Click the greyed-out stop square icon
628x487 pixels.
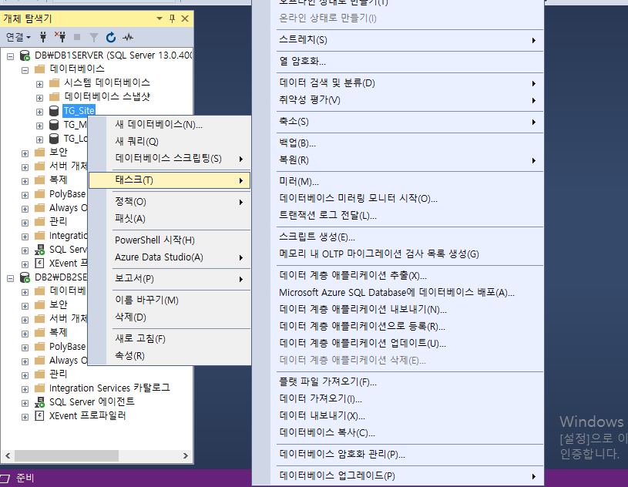pos(77,37)
